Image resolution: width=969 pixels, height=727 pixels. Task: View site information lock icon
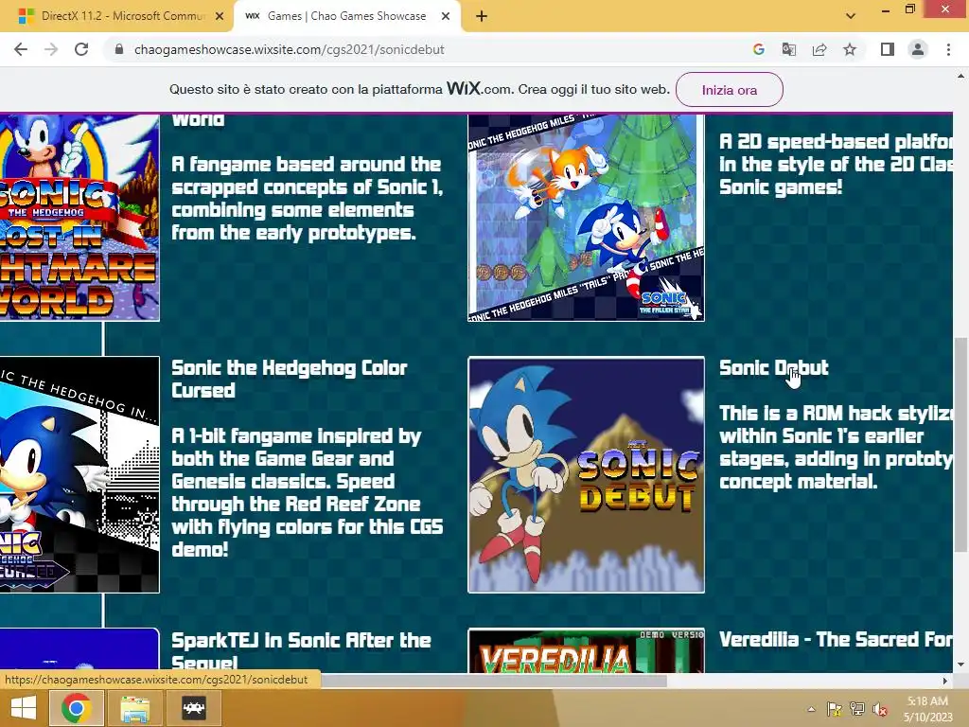tap(119, 49)
